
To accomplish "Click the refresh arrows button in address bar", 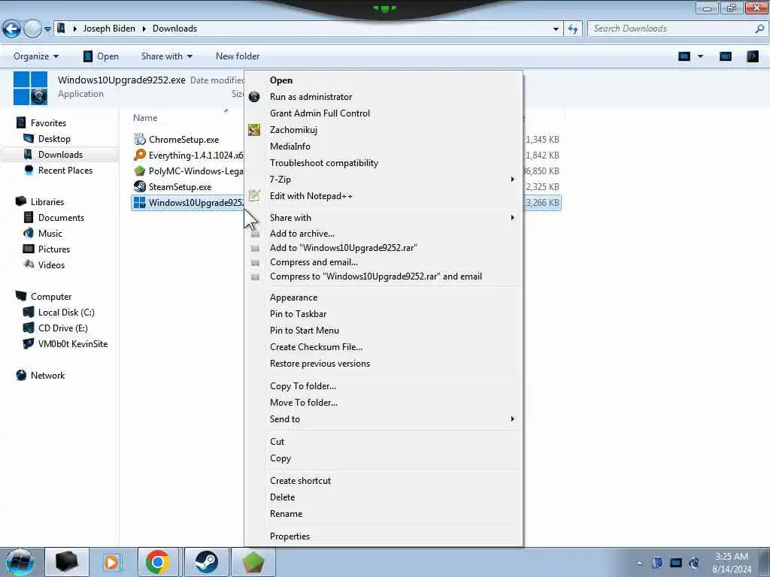I will tap(572, 29).
